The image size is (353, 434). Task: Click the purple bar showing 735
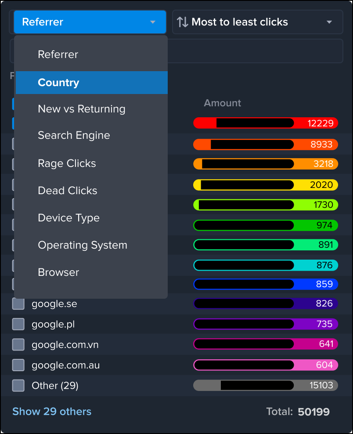click(x=266, y=324)
